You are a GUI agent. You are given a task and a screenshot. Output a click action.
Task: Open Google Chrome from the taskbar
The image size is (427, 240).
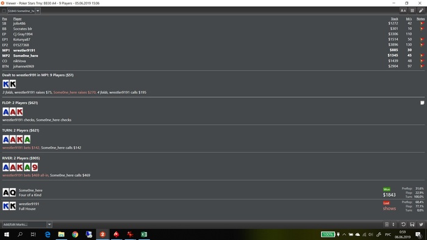click(75, 235)
